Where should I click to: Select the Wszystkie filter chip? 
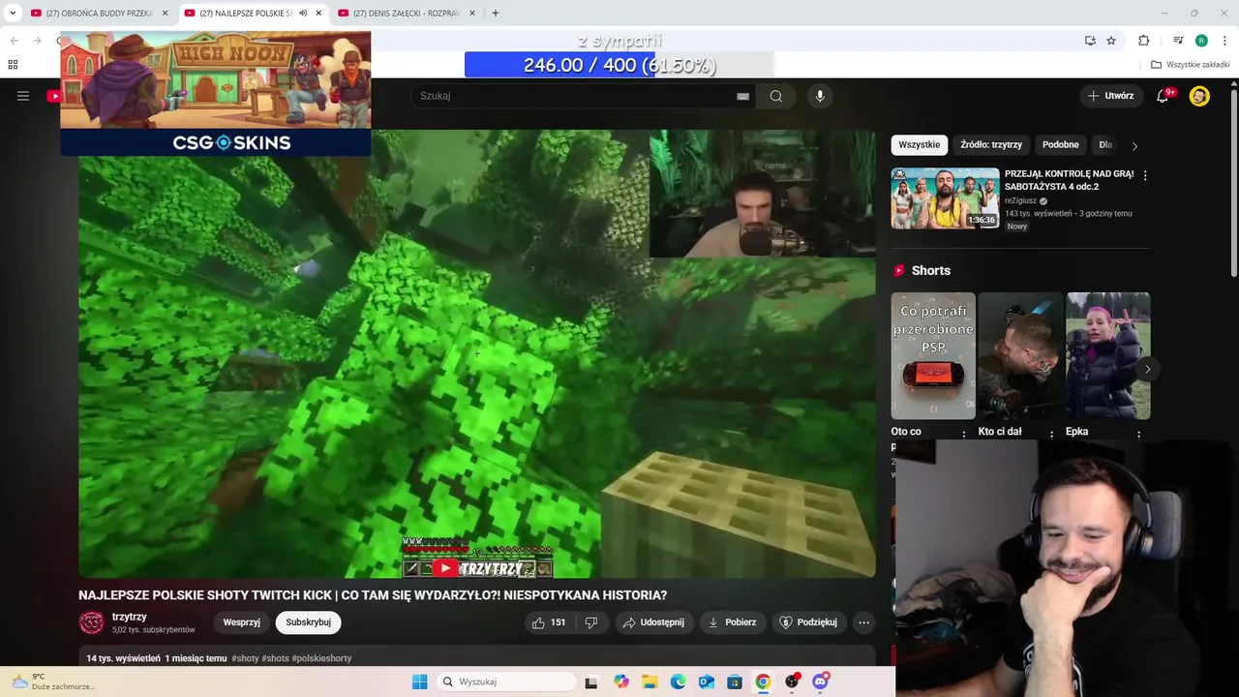(x=919, y=144)
